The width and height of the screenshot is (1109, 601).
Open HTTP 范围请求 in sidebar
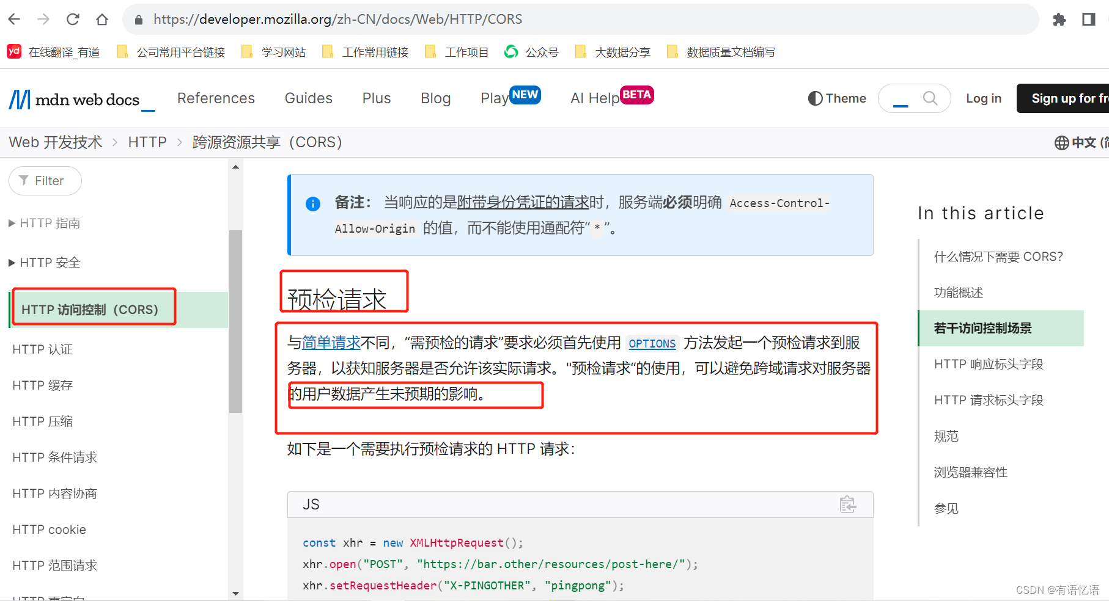click(55, 566)
